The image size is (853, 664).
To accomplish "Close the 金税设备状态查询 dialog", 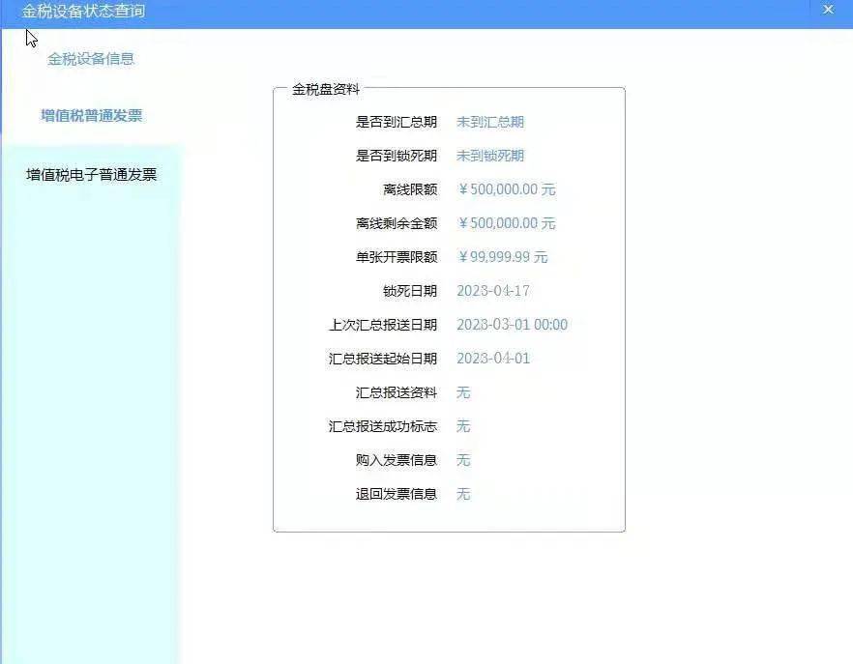I will (x=827, y=10).
